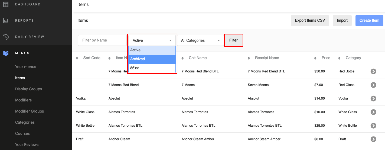The height and width of the screenshot is (150, 385).
Task: Open the Anchor Steam row arrow icon
Action: 373,139
